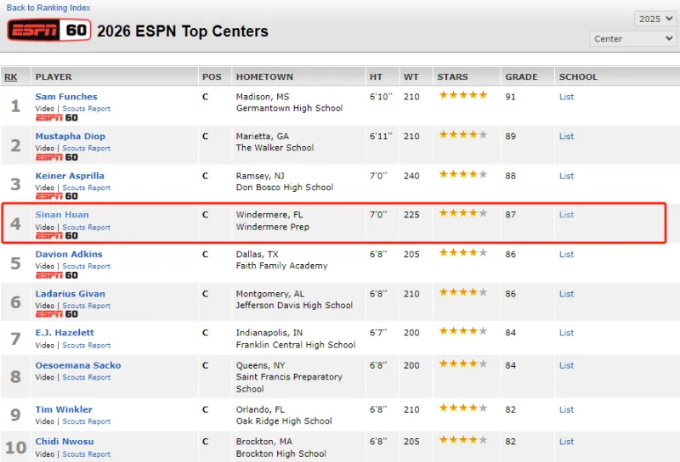Click Back to Ranking Index link
The image size is (680, 462).
[48, 8]
